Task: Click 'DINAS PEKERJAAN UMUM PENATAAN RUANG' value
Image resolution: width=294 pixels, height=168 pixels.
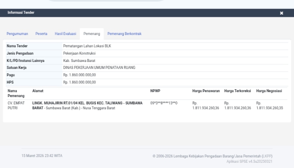Action: pyautogui.click(x=99, y=68)
